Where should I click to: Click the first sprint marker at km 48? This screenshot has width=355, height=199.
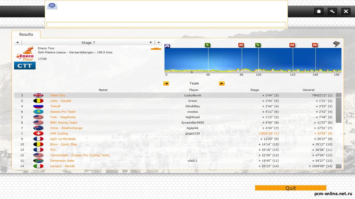(207, 45)
